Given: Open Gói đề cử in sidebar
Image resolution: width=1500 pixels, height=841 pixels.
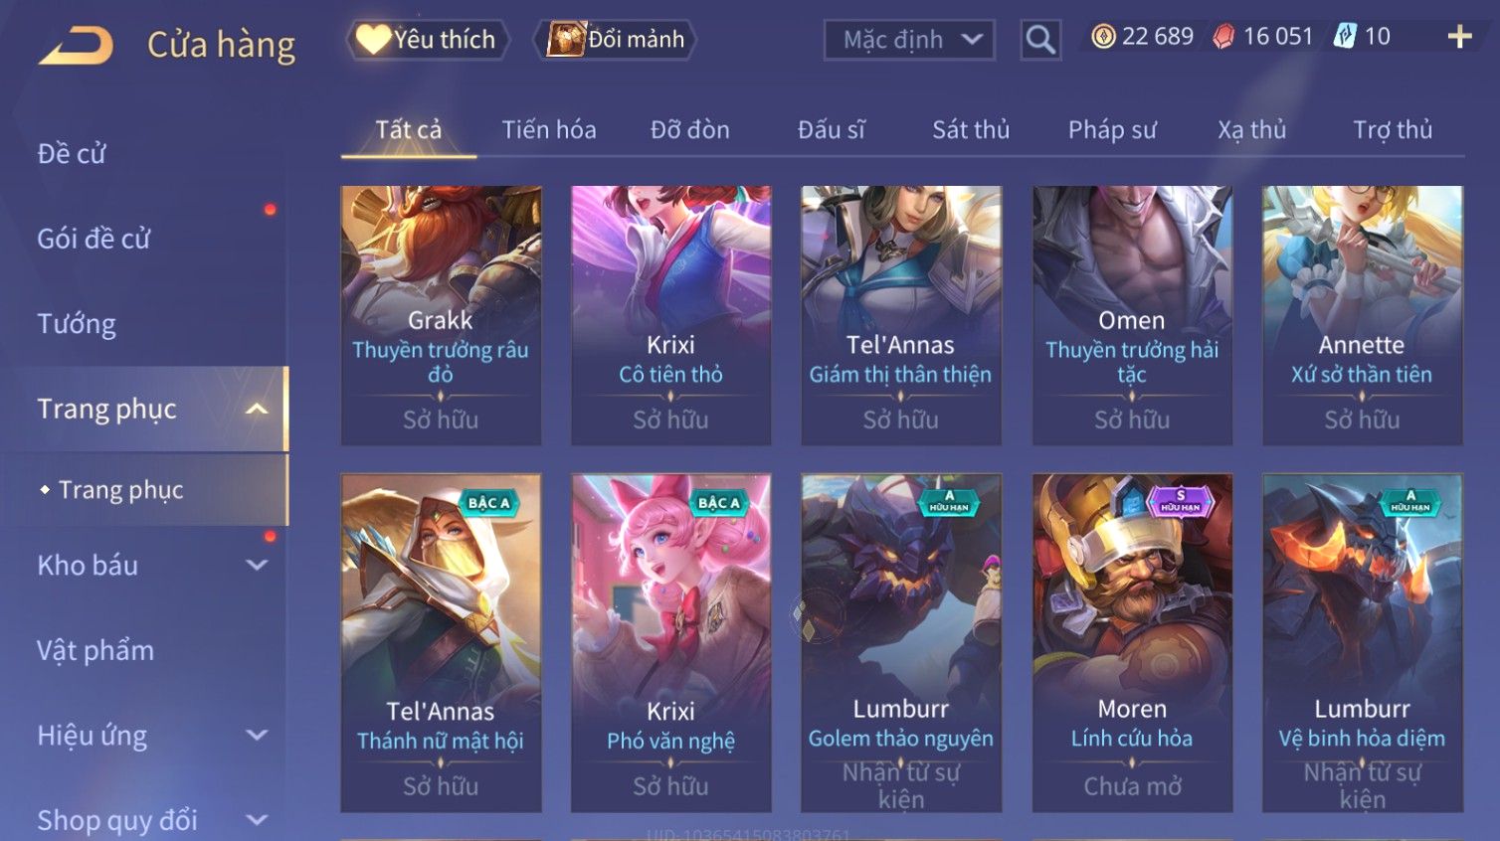Looking at the screenshot, I should (x=94, y=239).
